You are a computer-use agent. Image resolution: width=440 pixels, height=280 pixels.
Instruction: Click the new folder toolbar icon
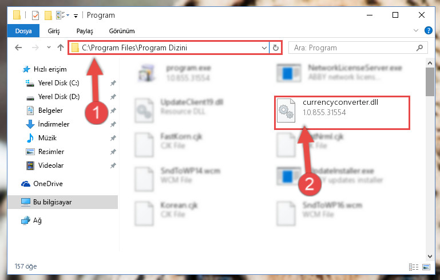coord(48,15)
